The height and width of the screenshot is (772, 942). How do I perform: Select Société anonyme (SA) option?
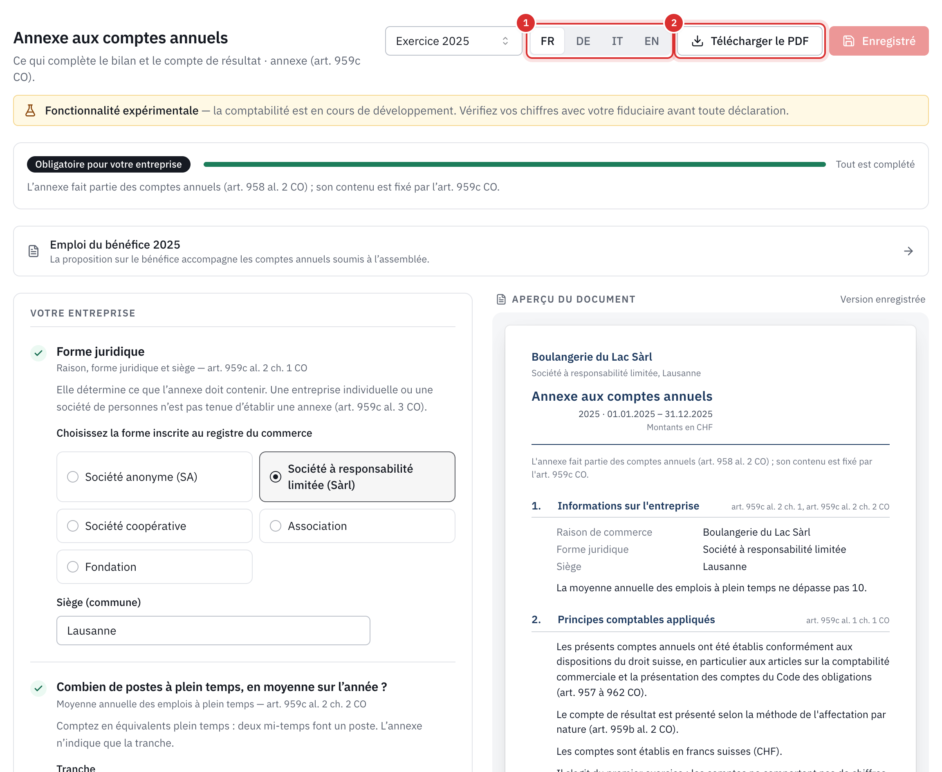coord(154,477)
